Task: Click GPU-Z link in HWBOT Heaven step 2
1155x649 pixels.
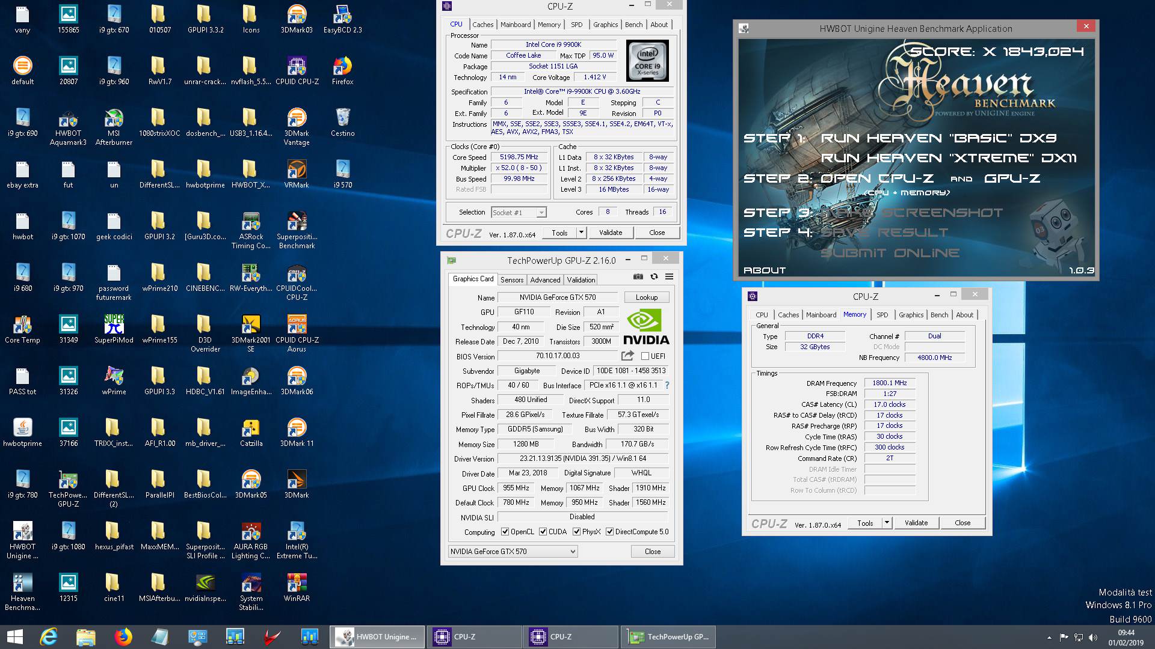Action: click(x=1012, y=178)
